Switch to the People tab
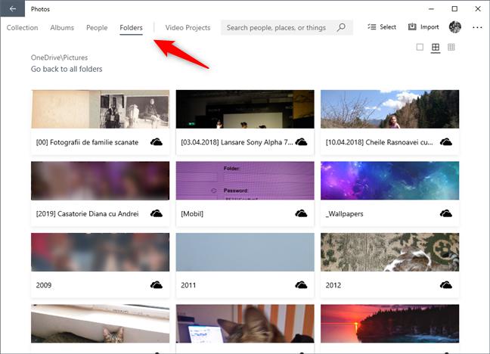This screenshot has height=354, width=490. click(x=97, y=27)
